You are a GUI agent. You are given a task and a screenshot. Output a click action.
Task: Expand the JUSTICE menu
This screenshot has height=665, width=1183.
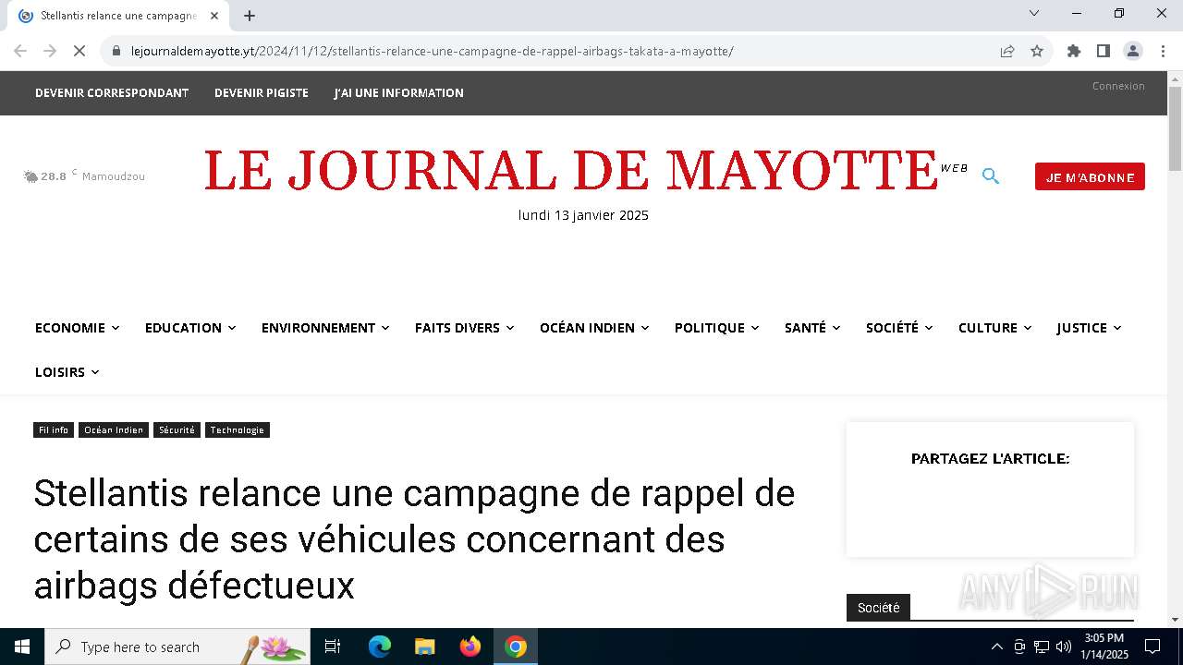click(1089, 328)
